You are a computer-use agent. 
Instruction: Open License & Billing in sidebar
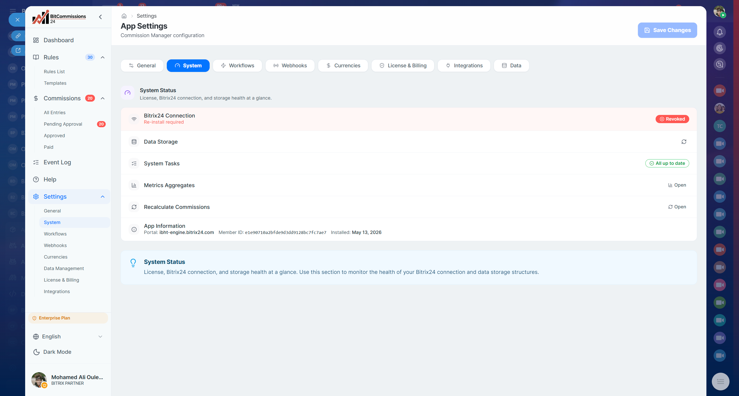coord(61,280)
